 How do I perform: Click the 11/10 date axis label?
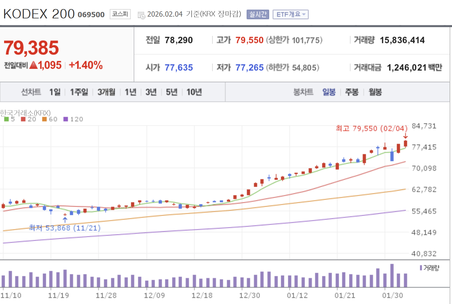point(11,296)
